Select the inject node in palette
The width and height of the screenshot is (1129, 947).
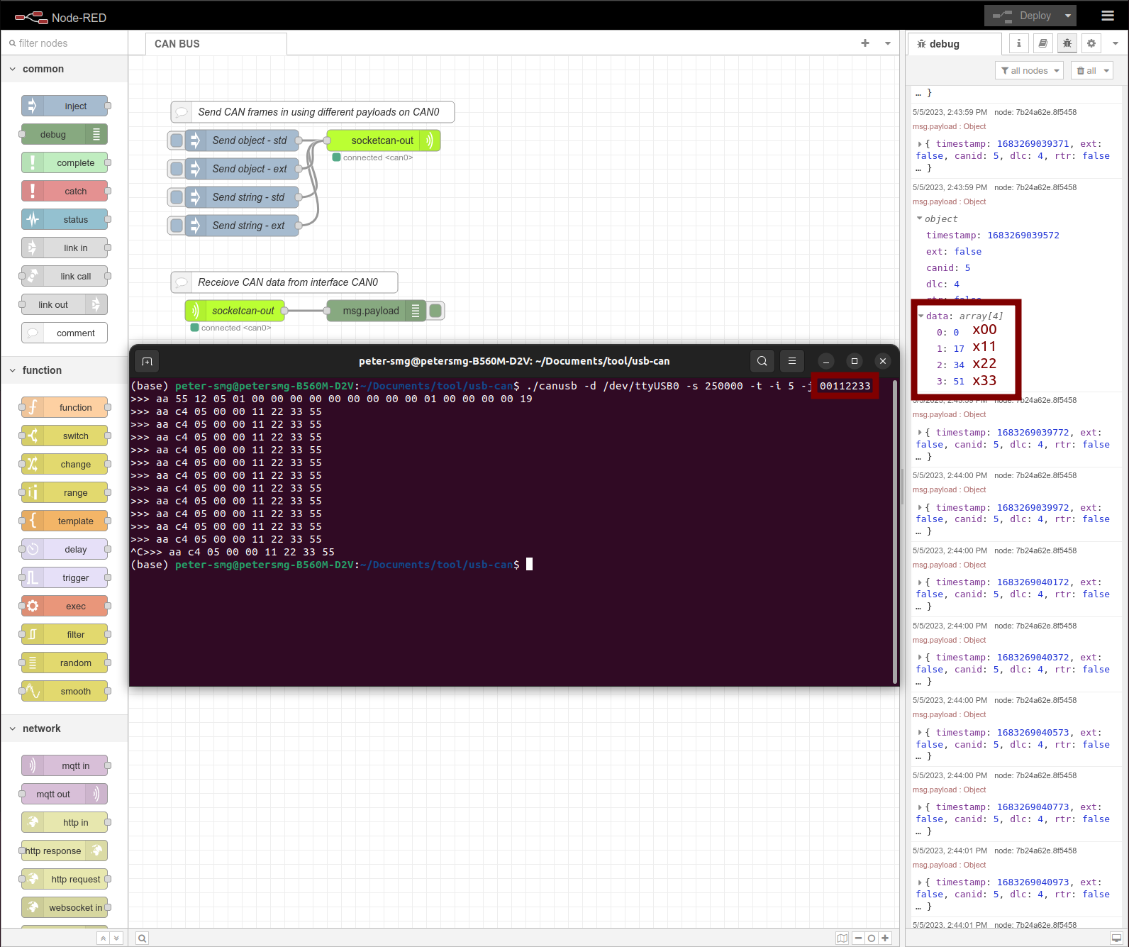click(65, 106)
